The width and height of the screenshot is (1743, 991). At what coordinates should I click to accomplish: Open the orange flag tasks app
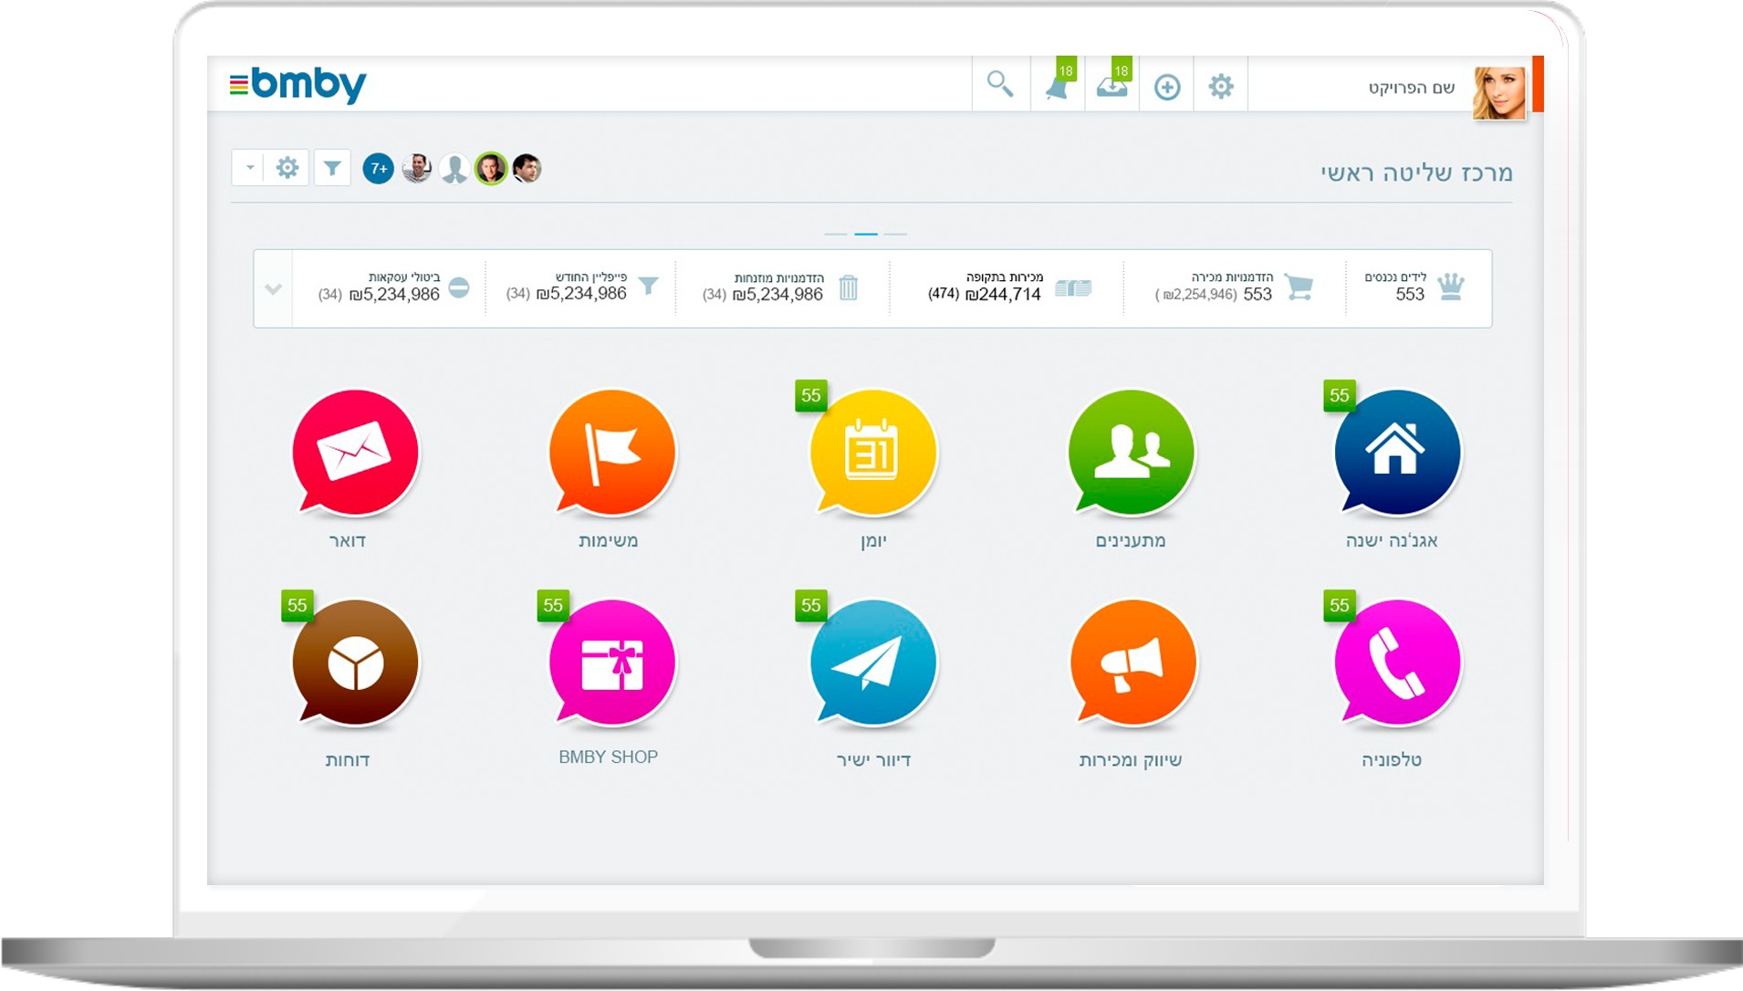[612, 454]
